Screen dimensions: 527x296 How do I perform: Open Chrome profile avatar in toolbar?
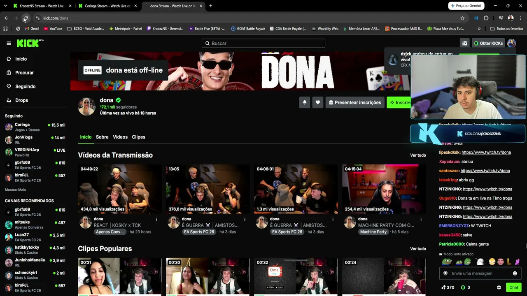pos(511,18)
